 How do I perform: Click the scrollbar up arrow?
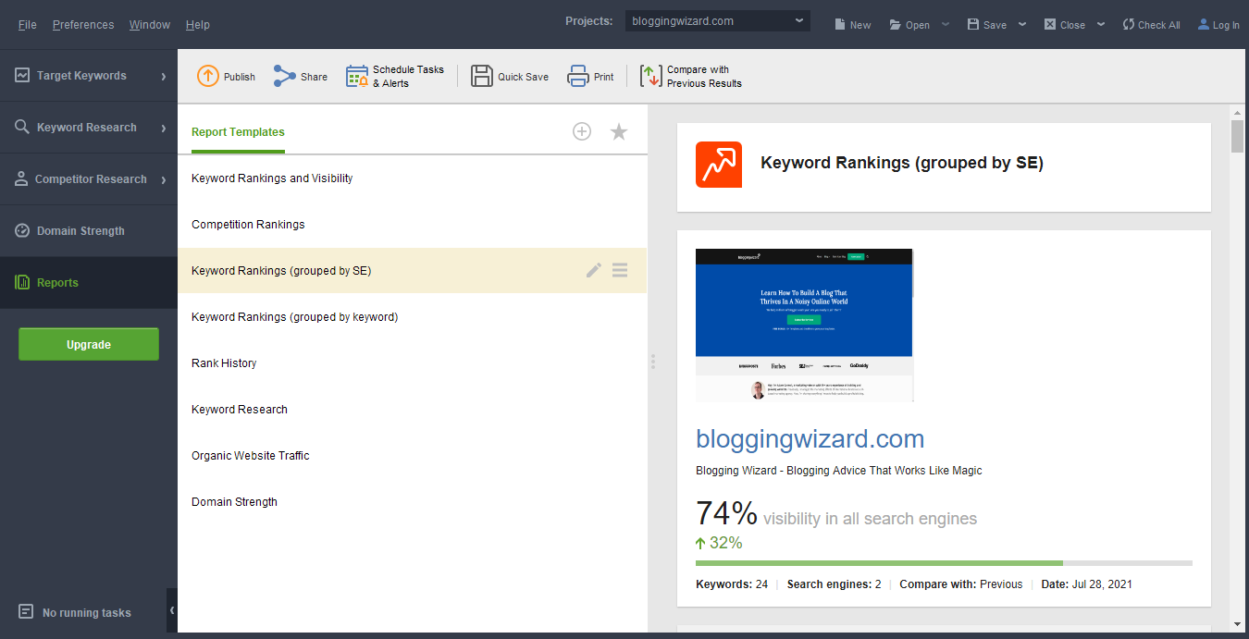click(x=1237, y=112)
